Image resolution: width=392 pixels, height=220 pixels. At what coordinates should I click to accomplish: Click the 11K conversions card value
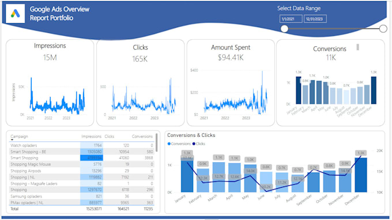point(331,58)
